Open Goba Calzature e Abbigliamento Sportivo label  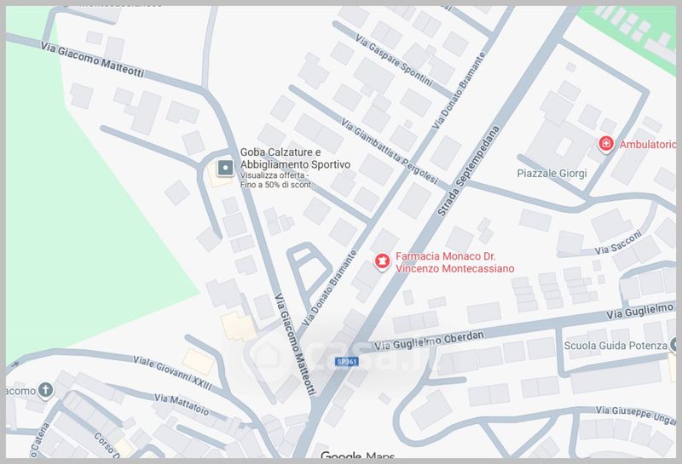295,158
